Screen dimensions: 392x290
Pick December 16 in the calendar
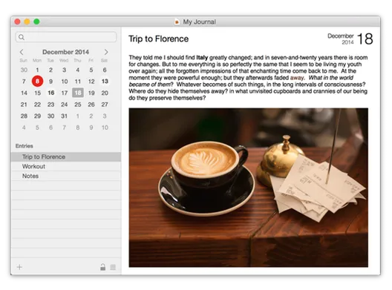coord(51,93)
